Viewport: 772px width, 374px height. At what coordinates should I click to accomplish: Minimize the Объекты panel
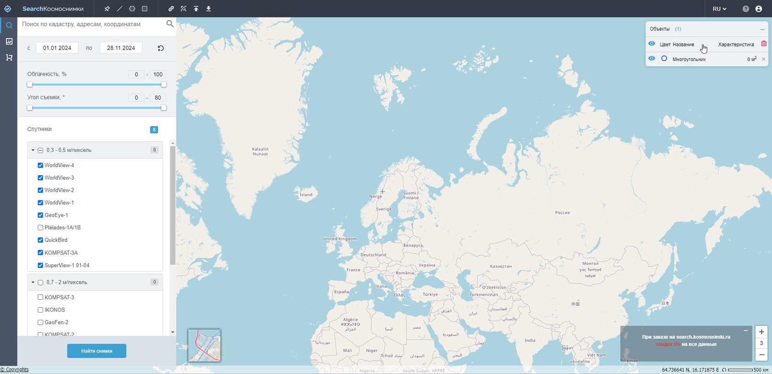762,29
